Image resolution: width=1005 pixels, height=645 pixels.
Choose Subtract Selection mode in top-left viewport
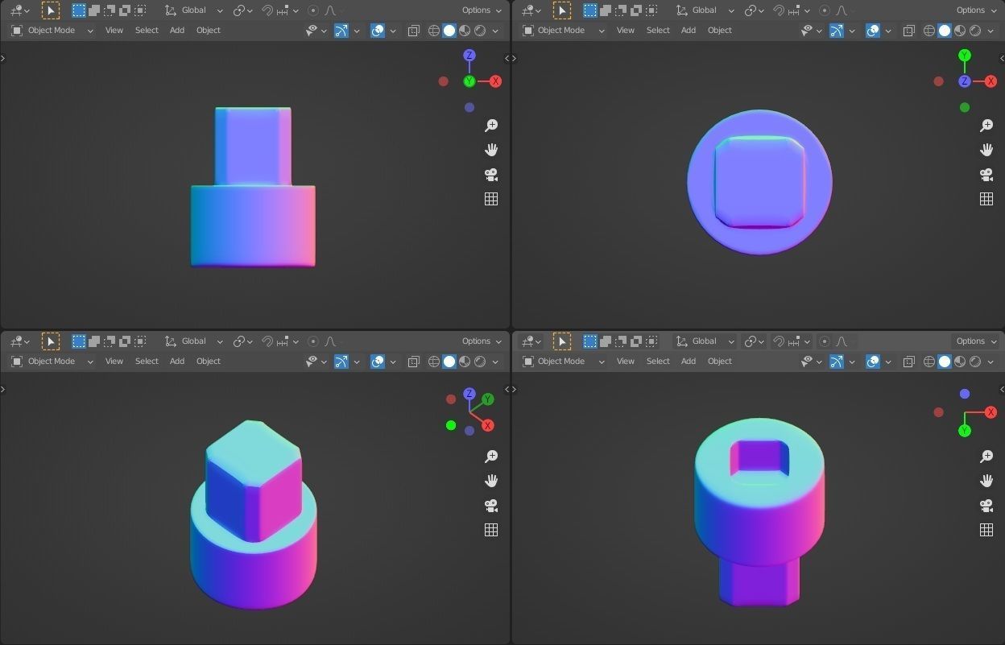(110, 10)
